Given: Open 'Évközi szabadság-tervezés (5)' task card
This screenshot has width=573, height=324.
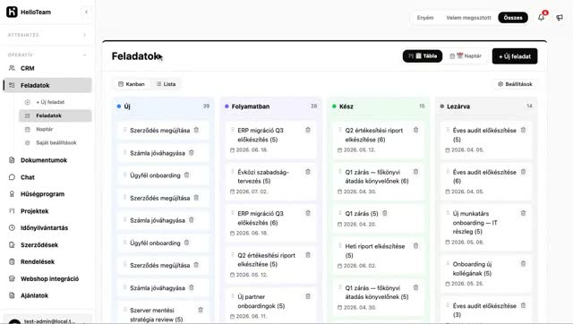Looking at the screenshot, I should click(271, 182).
